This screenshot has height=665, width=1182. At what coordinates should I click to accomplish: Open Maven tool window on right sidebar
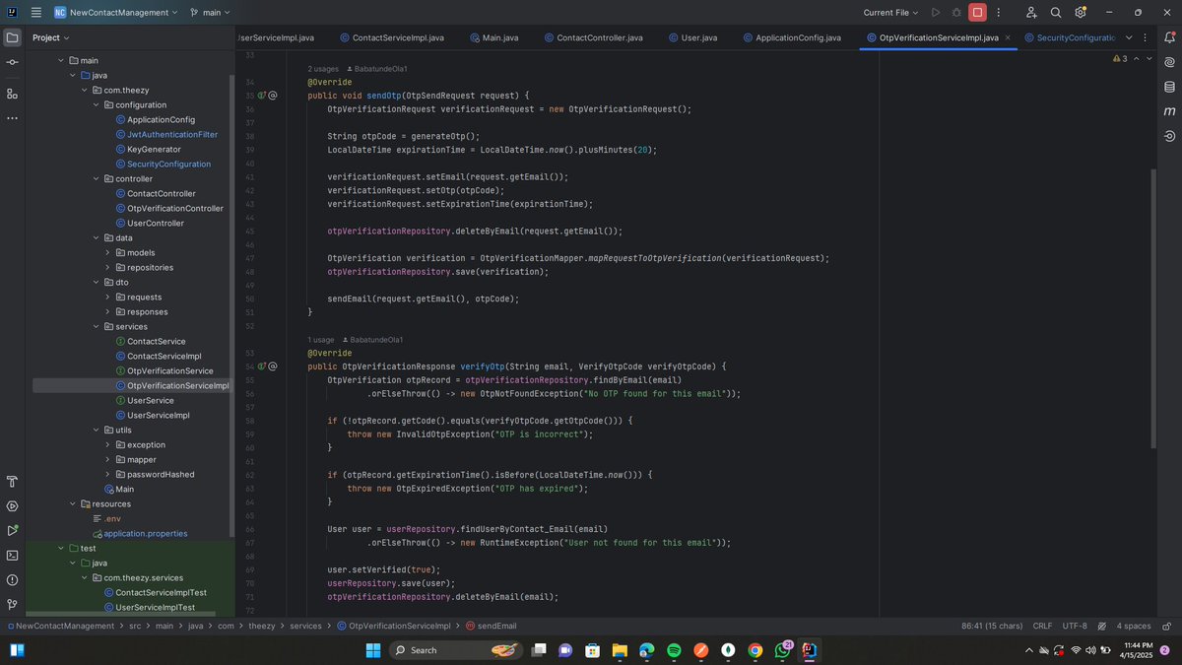pos(1169,111)
